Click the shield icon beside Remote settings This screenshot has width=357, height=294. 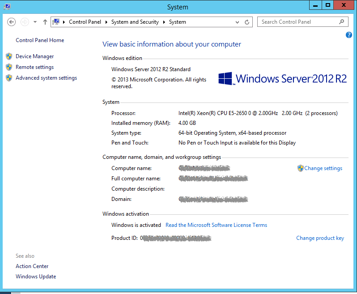tap(9, 67)
